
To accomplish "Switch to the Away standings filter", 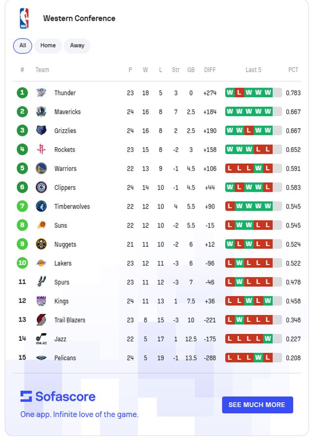I will pos(77,45).
